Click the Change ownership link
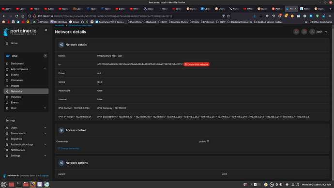 coord(68,149)
